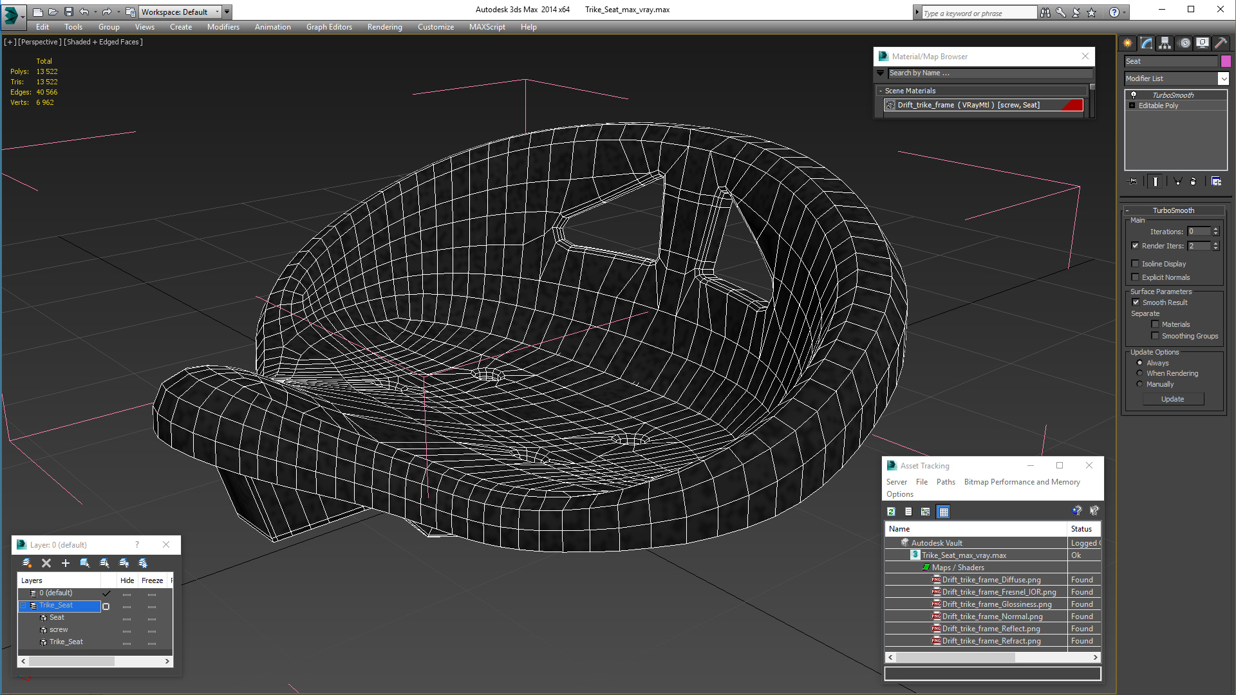The height and width of the screenshot is (695, 1236).
Task: Click the Perspective viewport label
Action: [x=40, y=42]
